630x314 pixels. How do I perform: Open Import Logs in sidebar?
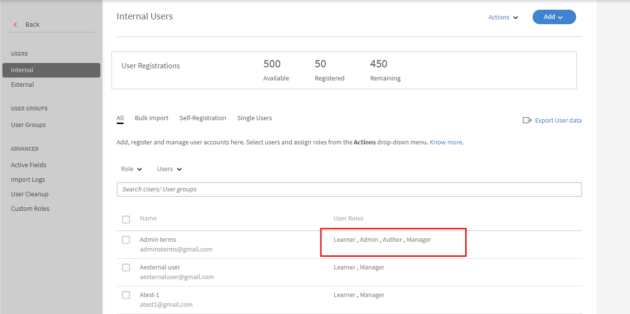pyautogui.click(x=28, y=180)
